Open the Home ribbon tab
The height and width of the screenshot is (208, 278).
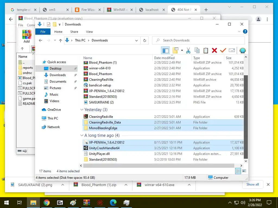click(x=58, y=32)
